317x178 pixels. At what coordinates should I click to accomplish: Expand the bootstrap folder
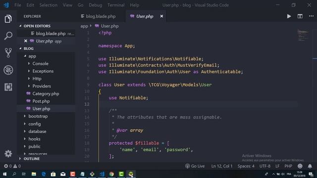tap(38, 116)
